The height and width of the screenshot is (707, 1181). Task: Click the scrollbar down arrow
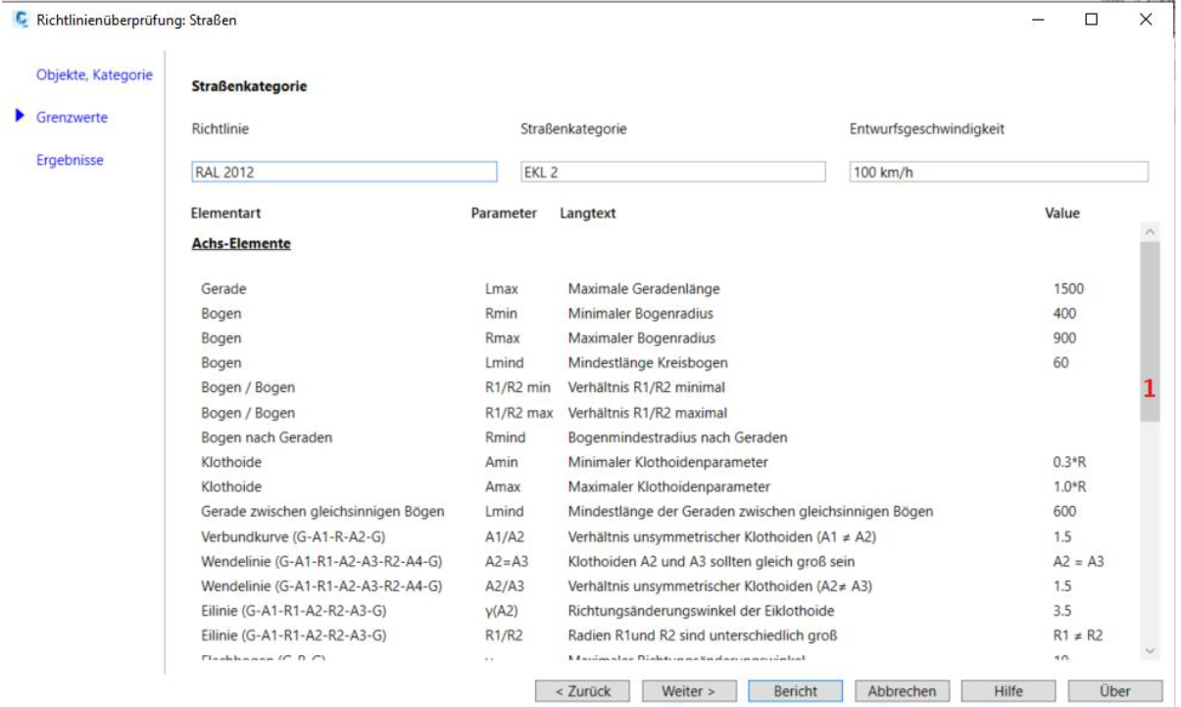1151,650
